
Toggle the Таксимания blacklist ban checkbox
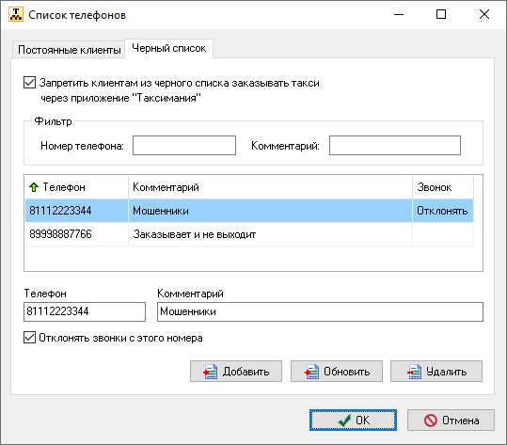(x=29, y=83)
